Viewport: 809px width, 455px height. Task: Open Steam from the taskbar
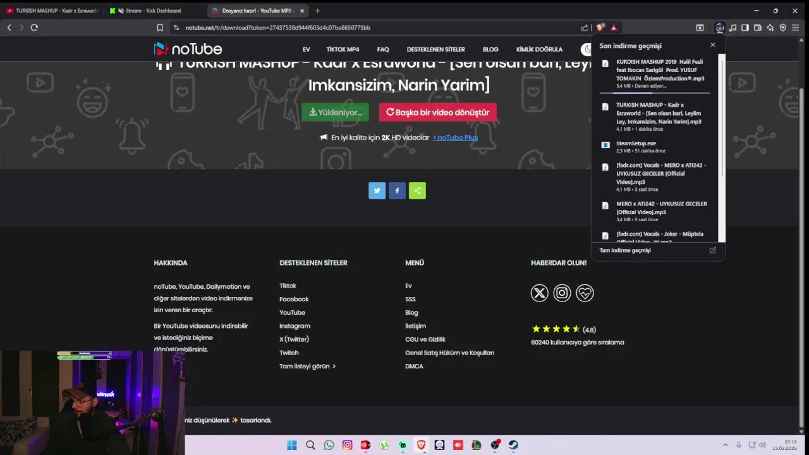pos(513,445)
